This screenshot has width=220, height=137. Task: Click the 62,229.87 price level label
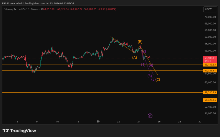point(210,70)
